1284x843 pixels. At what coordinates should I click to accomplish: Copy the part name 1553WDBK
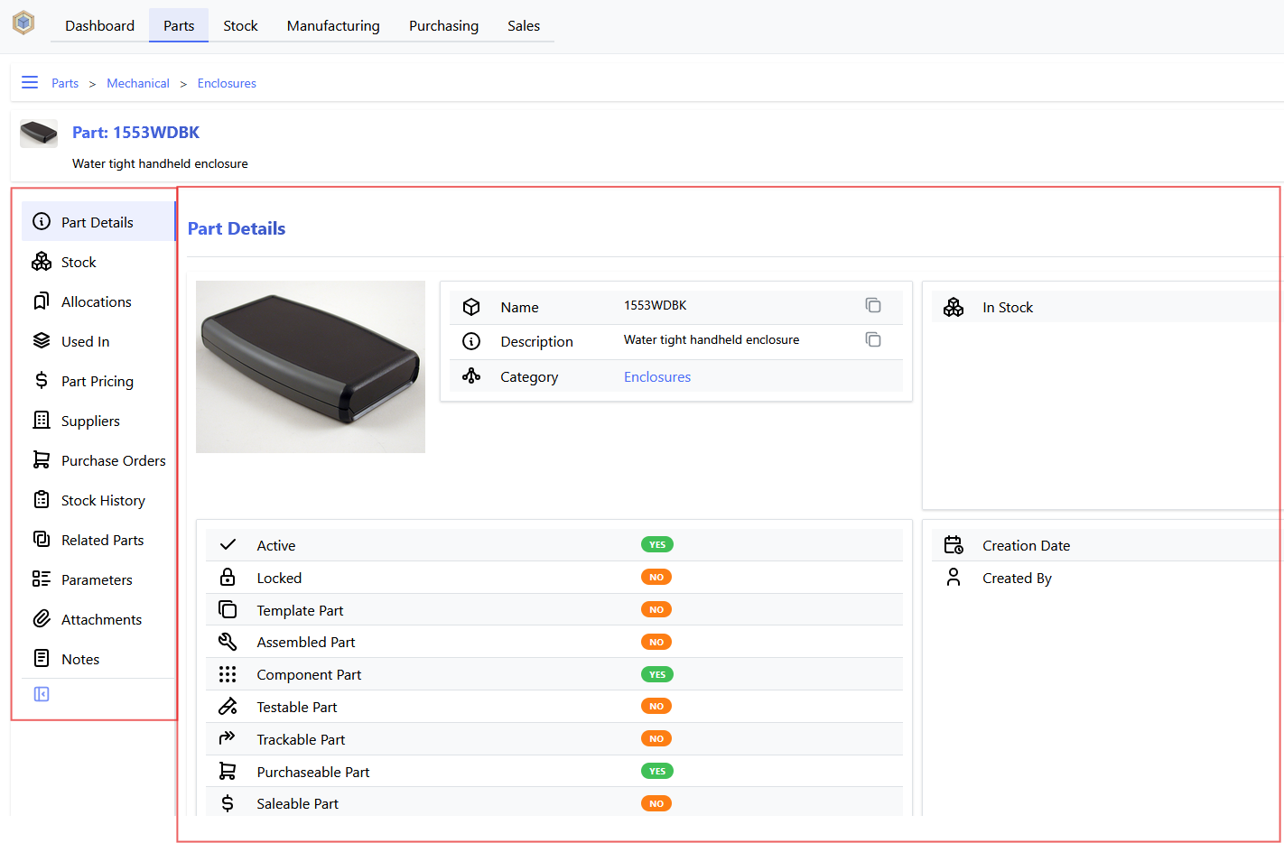tap(872, 305)
